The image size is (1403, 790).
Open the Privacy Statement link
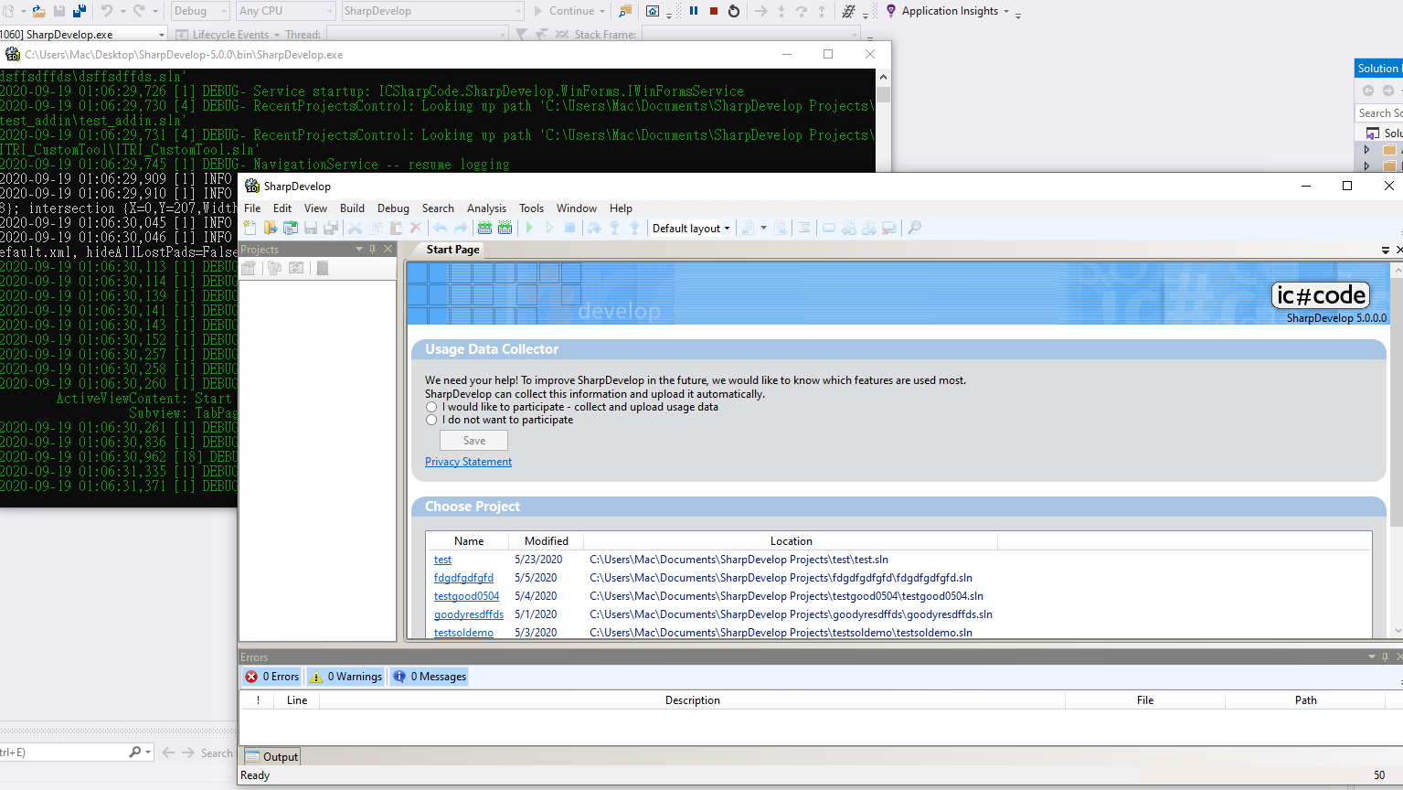pyautogui.click(x=468, y=461)
